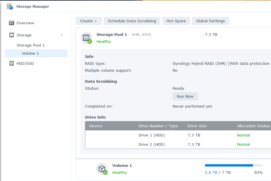The height and width of the screenshot is (181, 271).
Task: Select the Drive 1 (HDD) row
Action: (178, 135)
